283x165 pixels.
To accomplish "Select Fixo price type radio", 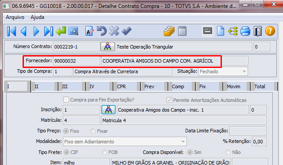I will click(66, 131).
